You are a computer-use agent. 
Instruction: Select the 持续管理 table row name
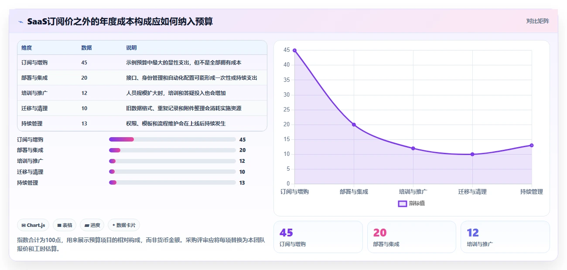point(32,124)
